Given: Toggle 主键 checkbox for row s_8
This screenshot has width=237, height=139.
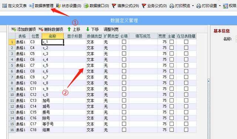Looking at the screenshot, I should (x=171, y=83).
